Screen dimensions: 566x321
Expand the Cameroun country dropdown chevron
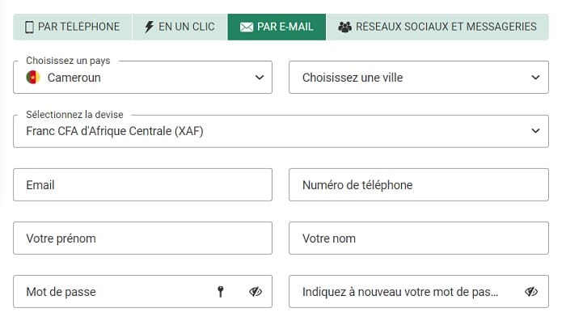pos(260,78)
